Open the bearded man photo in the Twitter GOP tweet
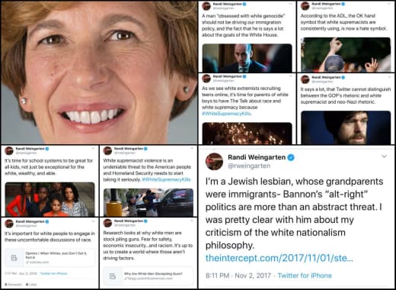Screen dimensions: 396x290 click(x=346, y=127)
